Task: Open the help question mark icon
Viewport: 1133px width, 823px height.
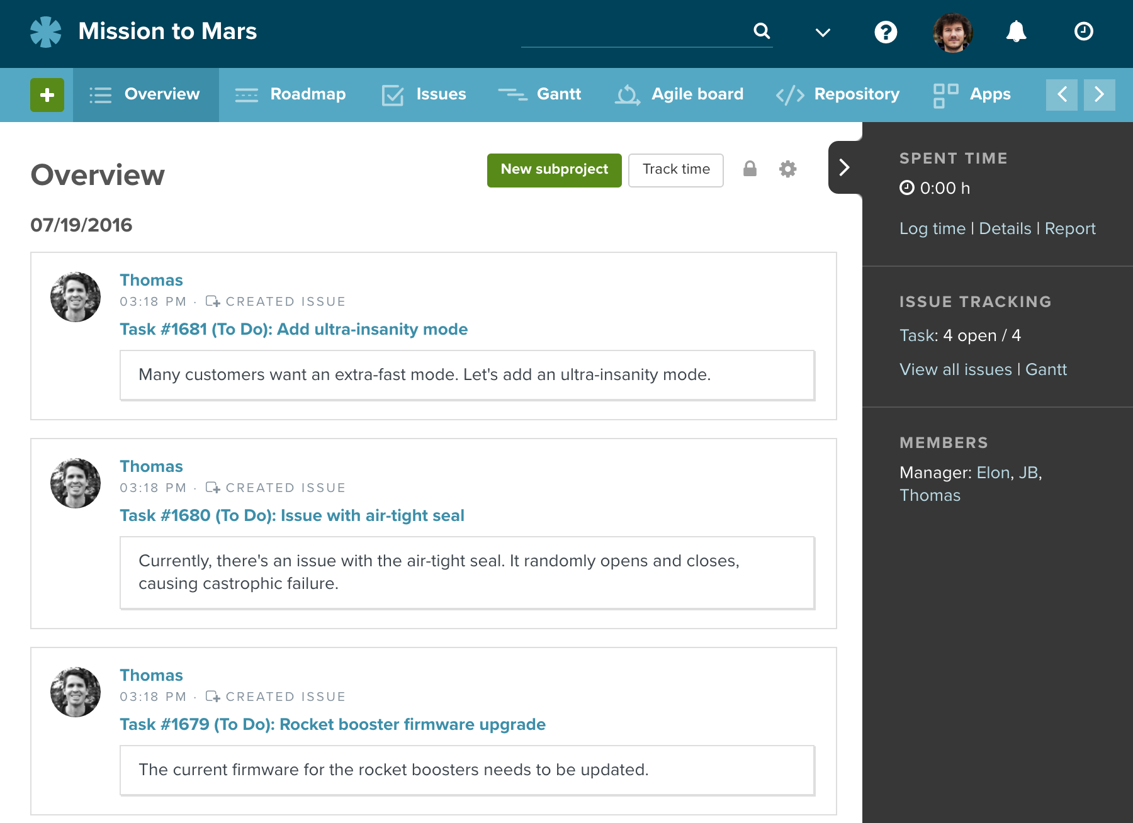Action: (886, 31)
